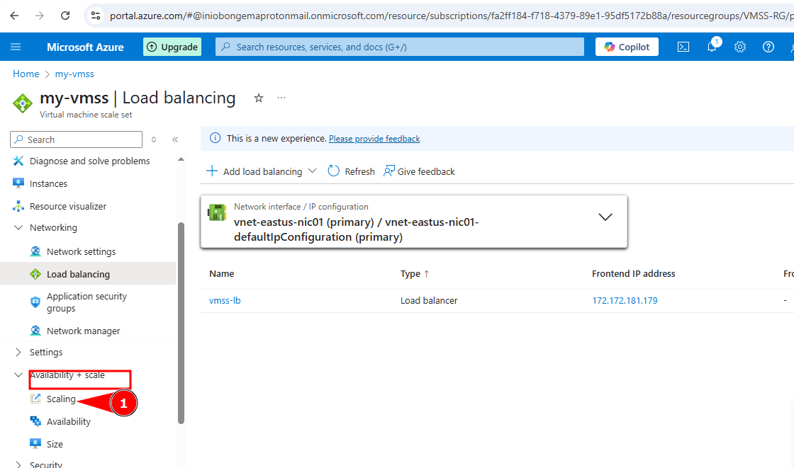Open the vmss-lb load balancer link
Image resolution: width=794 pixels, height=468 pixels.
[225, 300]
